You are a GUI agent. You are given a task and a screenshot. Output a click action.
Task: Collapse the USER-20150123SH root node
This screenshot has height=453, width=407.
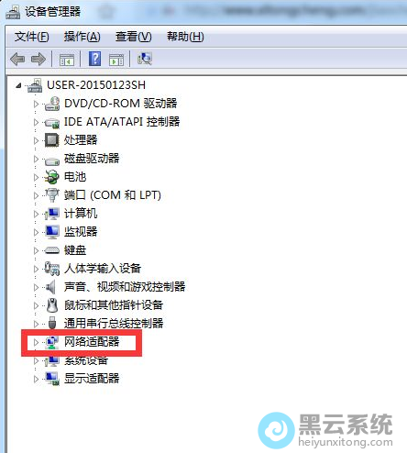[x=18, y=85]
